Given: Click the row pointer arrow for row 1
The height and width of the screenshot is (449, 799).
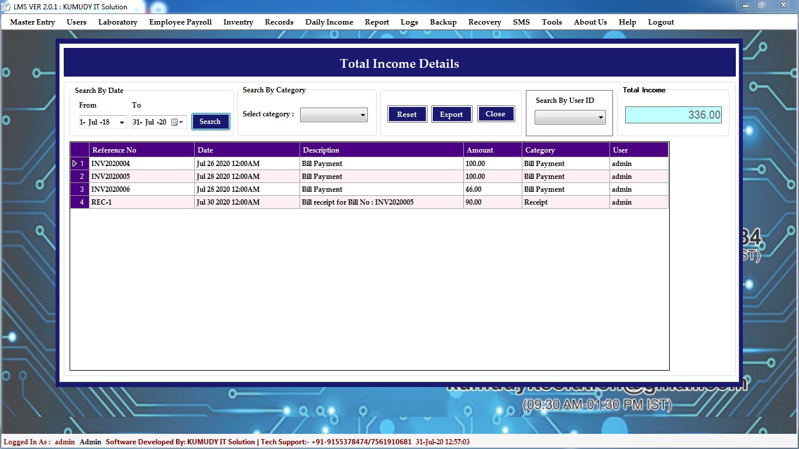Looking at the screenshot, I should [x=75, y=164].
